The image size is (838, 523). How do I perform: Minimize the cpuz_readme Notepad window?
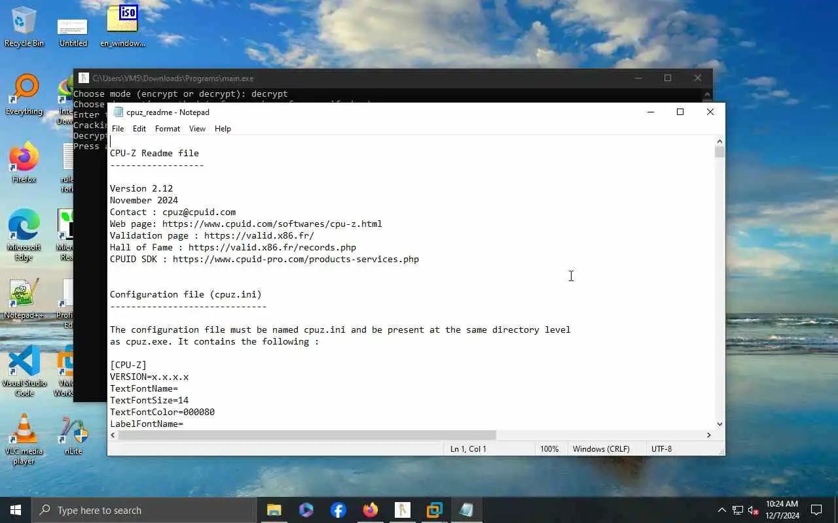point(650,112)
